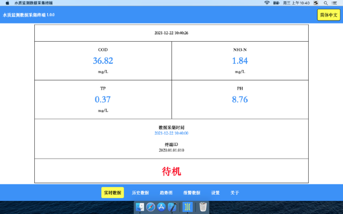The image size is (343, 214).
Task: Click the 数据采集时间 label
Action: click(171, 127)
